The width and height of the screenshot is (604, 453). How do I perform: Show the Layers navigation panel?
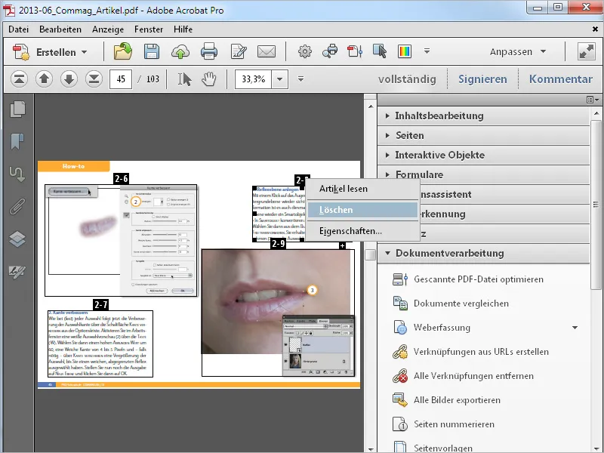[x=17, y=239]
